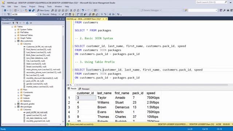Click the Database Engine Query icon
The height and width of the screenshot is (131, 233).
[x=52, y=10]
